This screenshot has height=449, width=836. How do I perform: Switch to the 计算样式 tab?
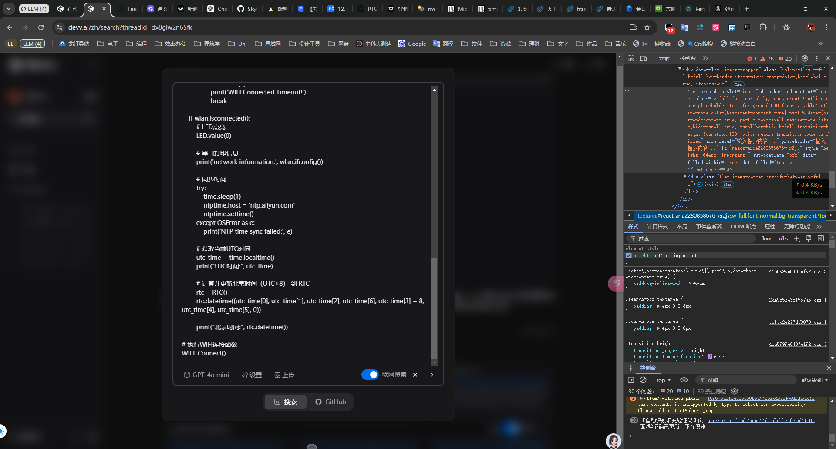click(657, 227)
